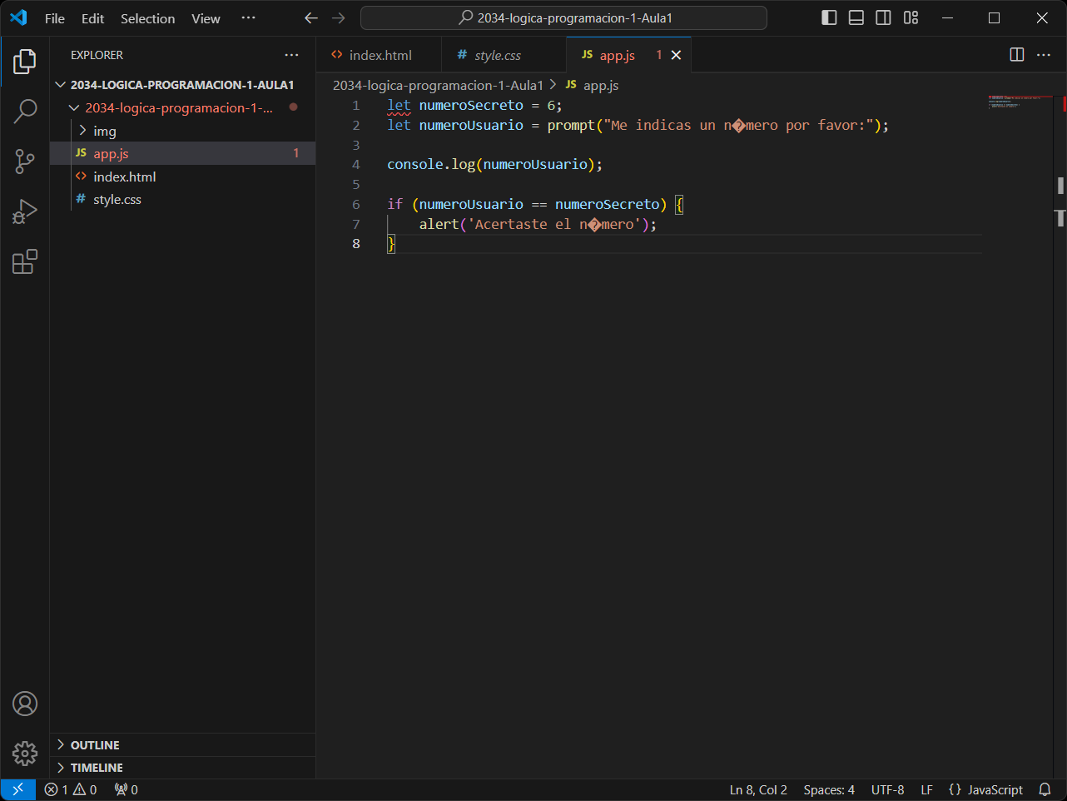Toggle the primary side bar layout icon

829,17
